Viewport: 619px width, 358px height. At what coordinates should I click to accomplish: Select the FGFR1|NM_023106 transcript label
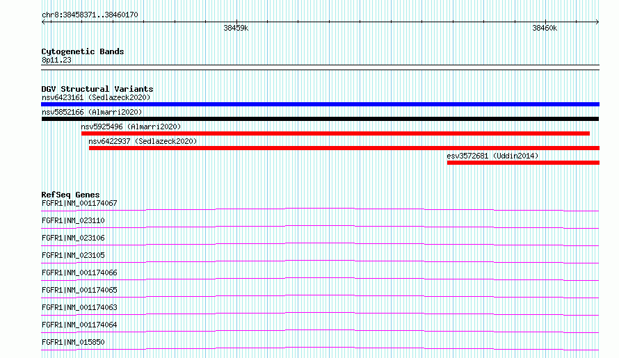[73, 238]
